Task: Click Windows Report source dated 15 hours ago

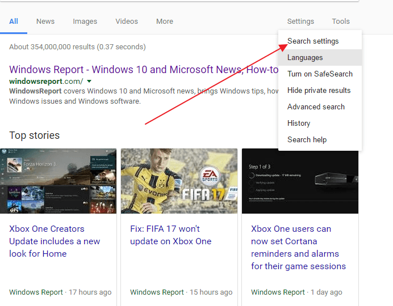Action: click(157, 292)
